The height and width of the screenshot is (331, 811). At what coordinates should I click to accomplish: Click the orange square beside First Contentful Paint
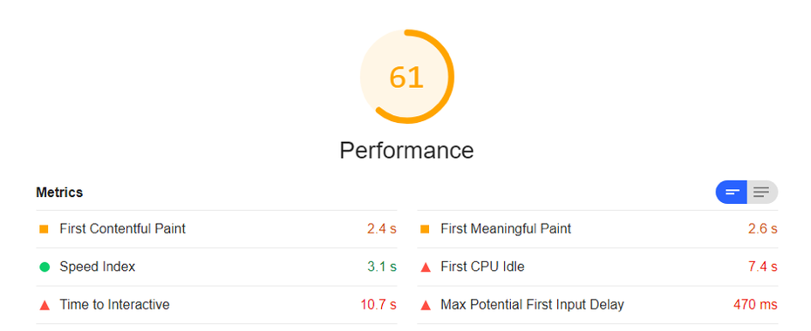44,229
